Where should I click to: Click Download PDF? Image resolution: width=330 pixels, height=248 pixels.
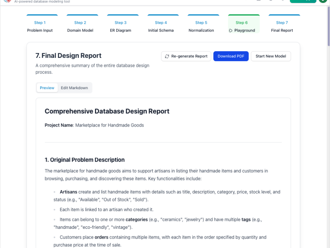click(x=231, y=56)
